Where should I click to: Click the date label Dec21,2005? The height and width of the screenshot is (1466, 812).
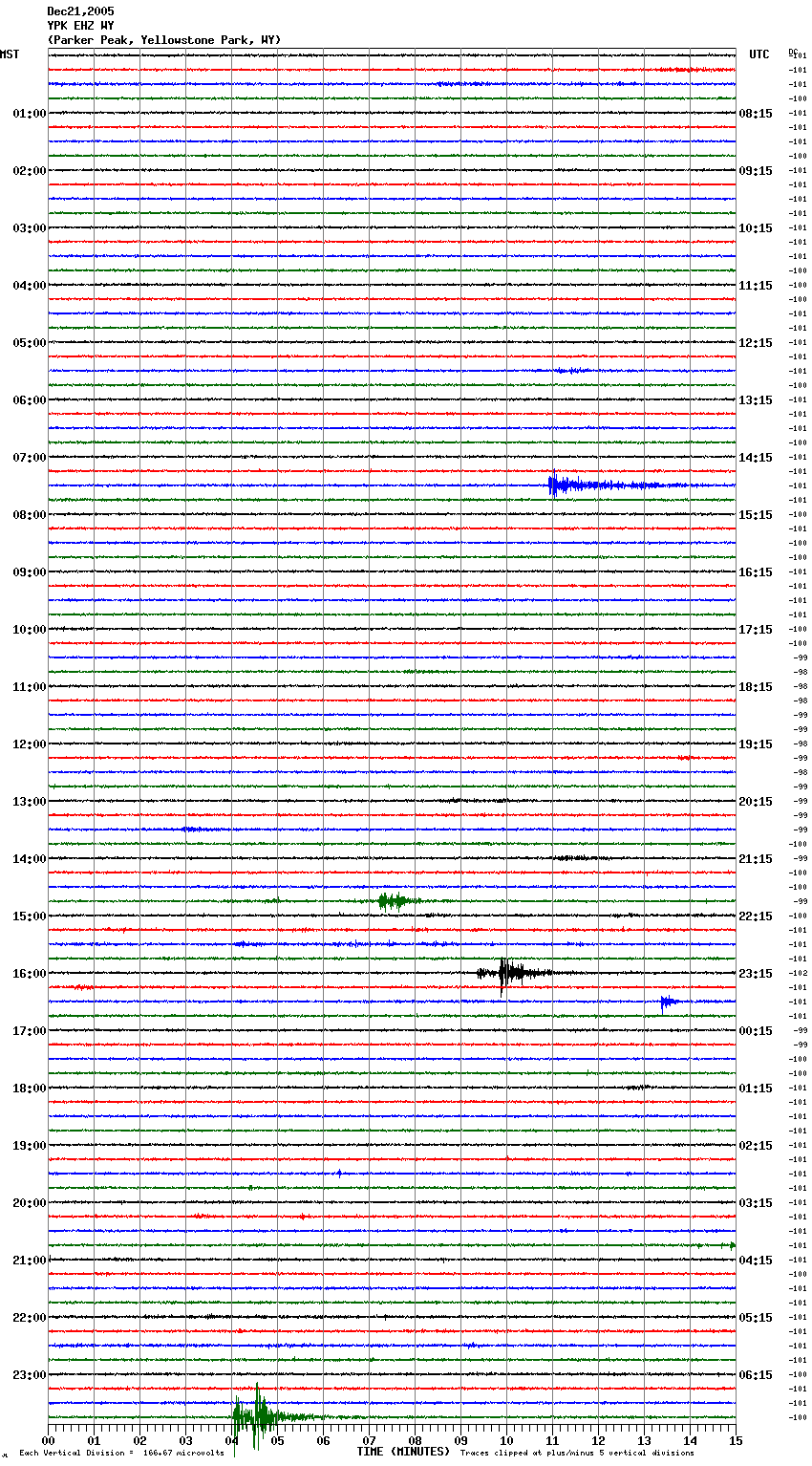click(80, 11)
